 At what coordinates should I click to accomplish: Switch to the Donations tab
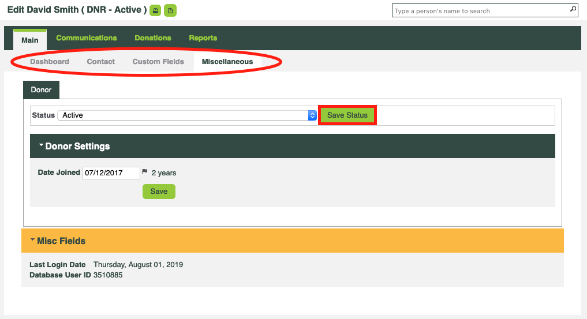click(x=153, y=37)
